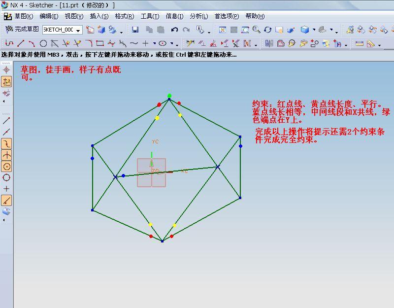Screen dimensions: 394x308
Task: Click the Undo arrow icon
Action: click(x=174, y=30)
